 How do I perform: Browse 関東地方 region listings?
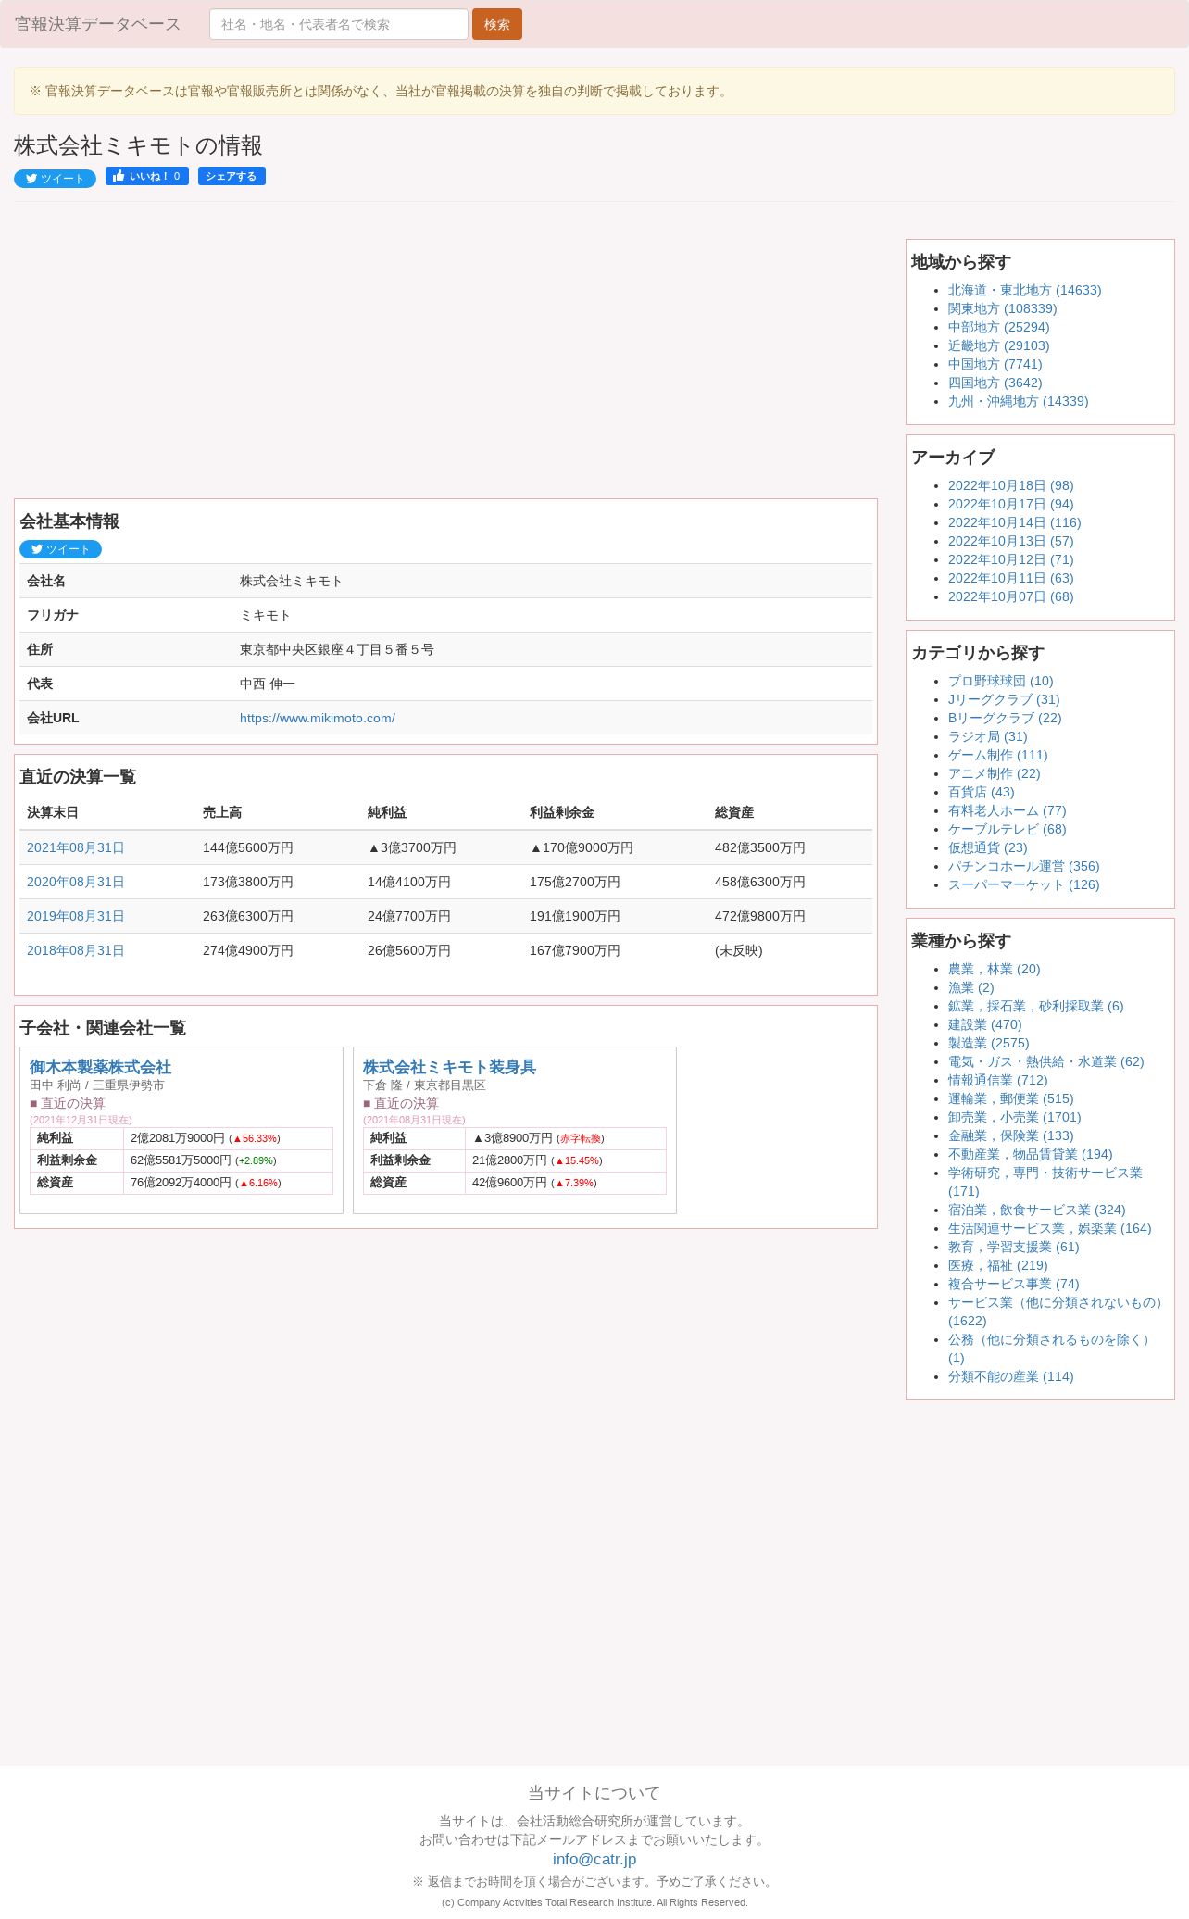(1002, 308)
